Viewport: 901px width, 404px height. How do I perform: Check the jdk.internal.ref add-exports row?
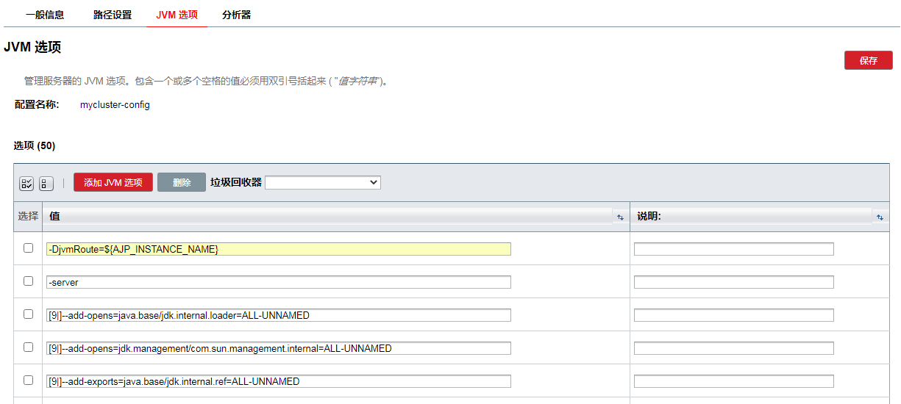pyautogui.click(x=28, y=380)
